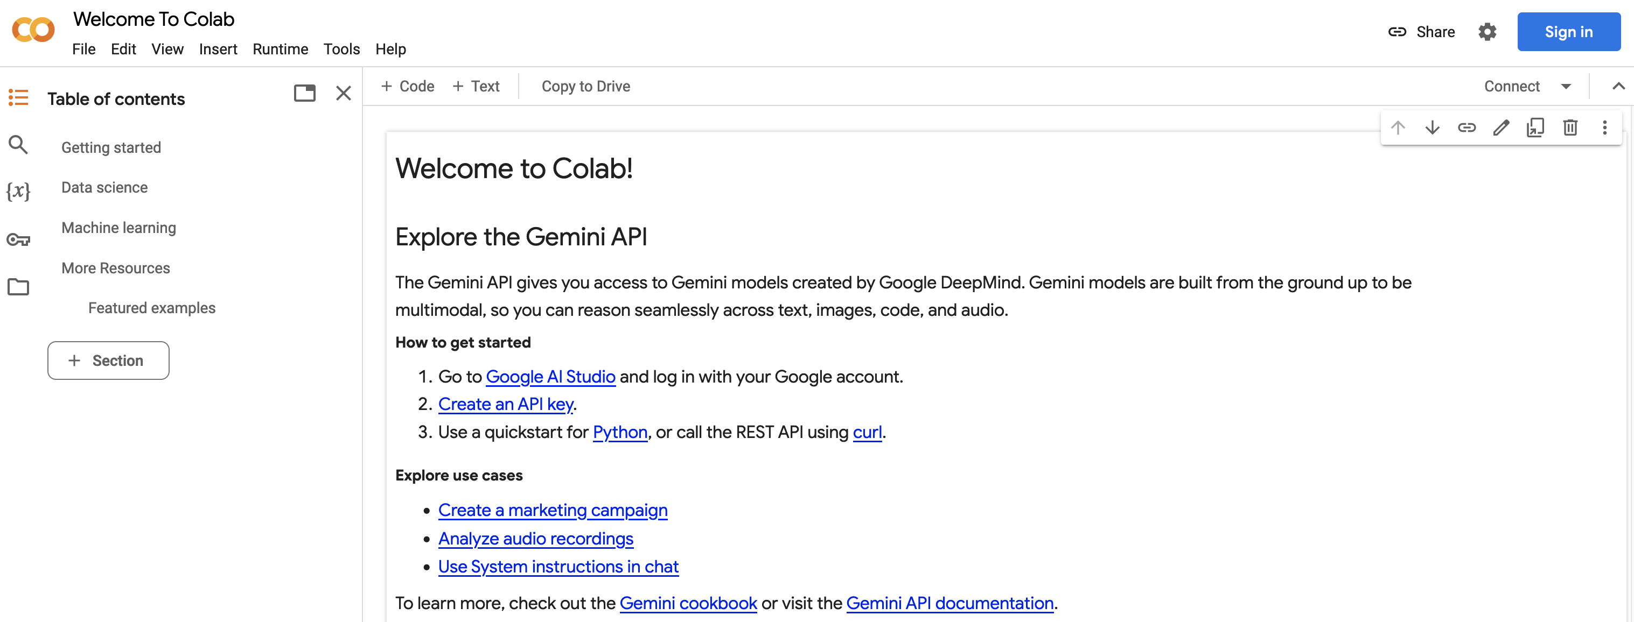Collapse the header with the chevron
Screen dimensions: 1634x622
1618,86
